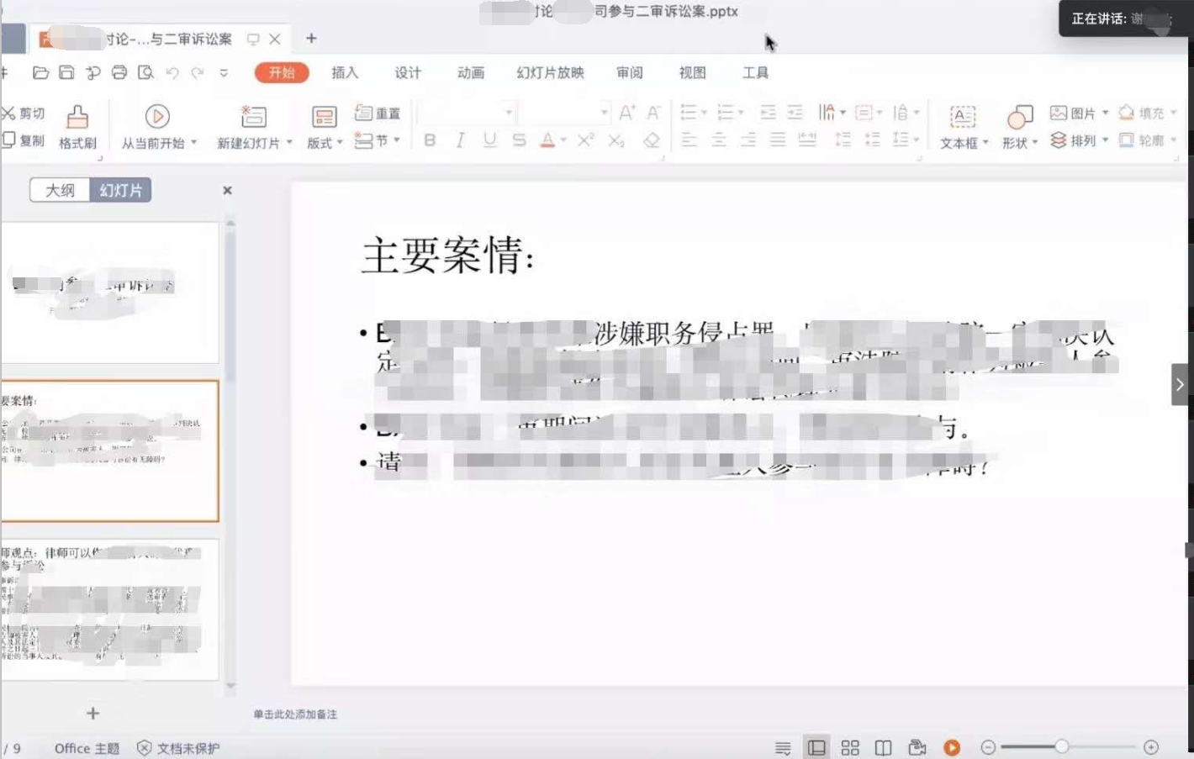Insert a 文本框 text box
Viewport: 1194px width, 759px height.
pyautogui.click(x=964, y=128)
